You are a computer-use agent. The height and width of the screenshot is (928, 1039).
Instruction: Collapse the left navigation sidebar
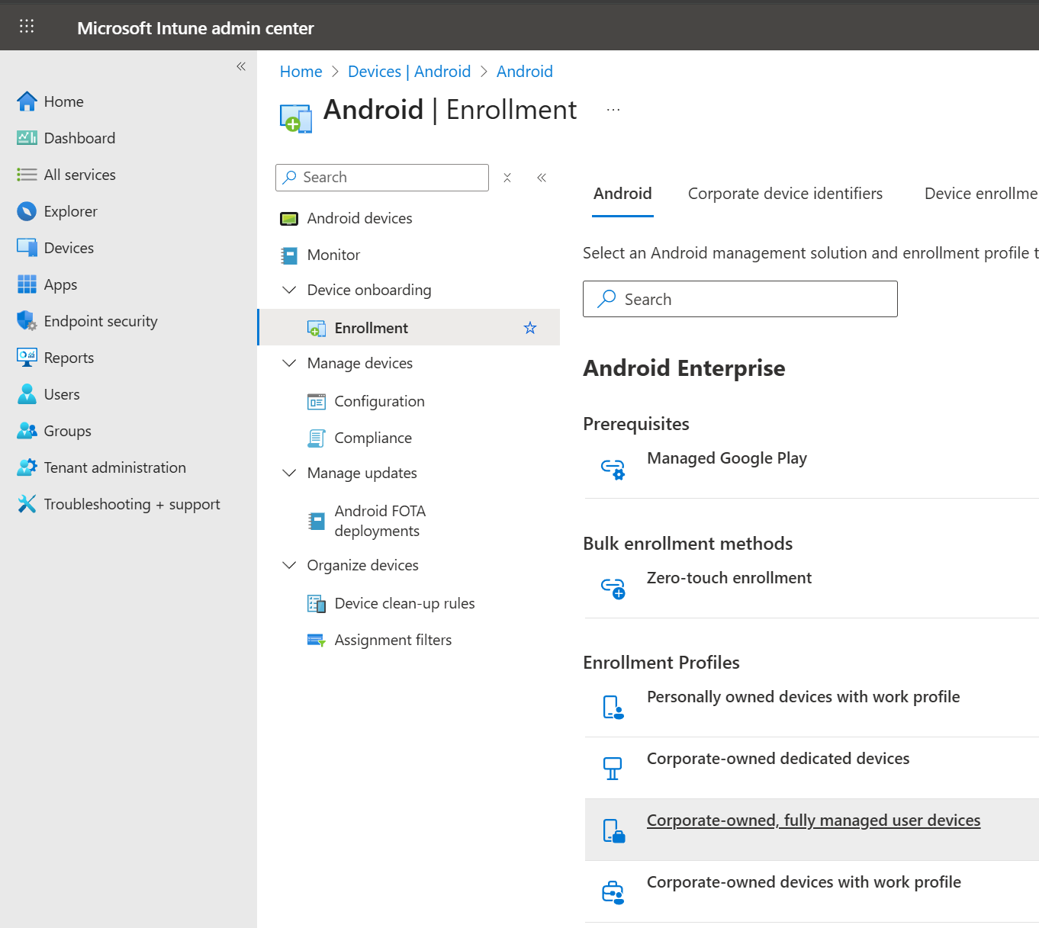(x=241, y=66)
